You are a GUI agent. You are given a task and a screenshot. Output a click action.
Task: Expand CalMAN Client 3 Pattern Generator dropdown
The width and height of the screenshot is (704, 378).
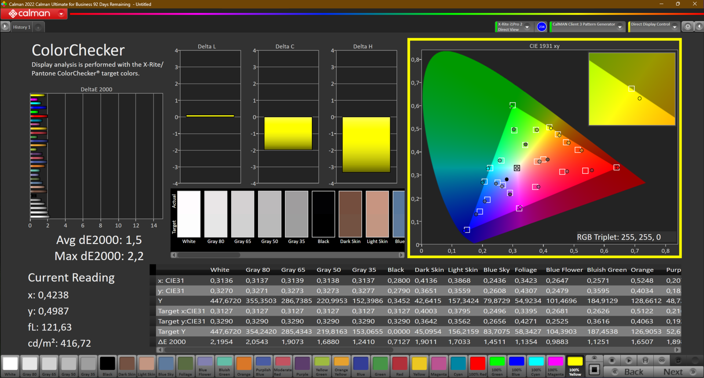pyautogui.click(x=620, y=27)
